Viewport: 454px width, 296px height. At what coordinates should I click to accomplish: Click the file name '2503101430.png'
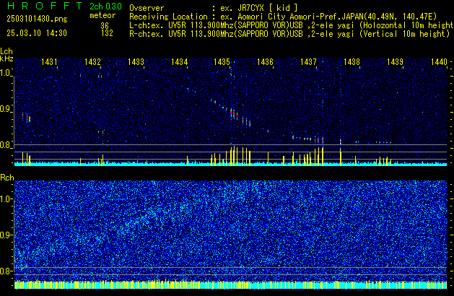(37, 19)
